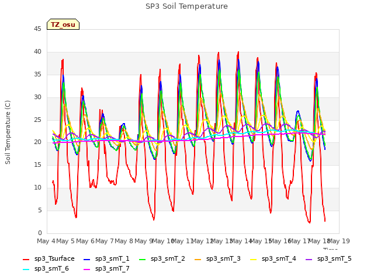374x280 pixels.
Task: Toggle the sp3_smT_4 legend entry
Action: pyautogui.click(x=273, y=259)
